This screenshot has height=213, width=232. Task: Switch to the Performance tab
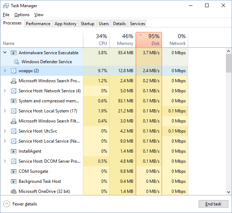pyautogui.click(x=38, y=24)
